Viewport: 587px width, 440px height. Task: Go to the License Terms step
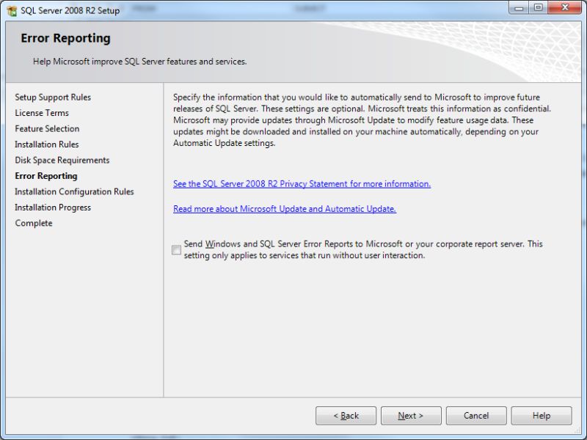[41, 113]
